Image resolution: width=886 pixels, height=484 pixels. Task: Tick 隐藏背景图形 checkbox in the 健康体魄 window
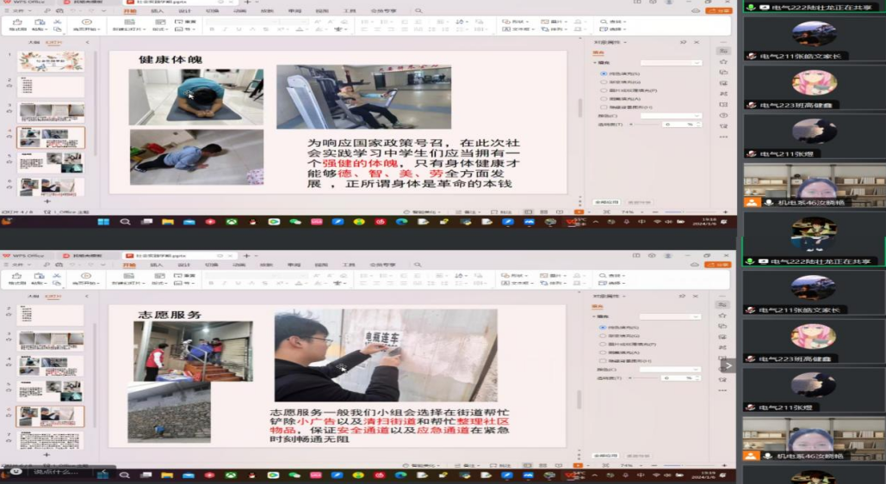[x=603, y=106]
